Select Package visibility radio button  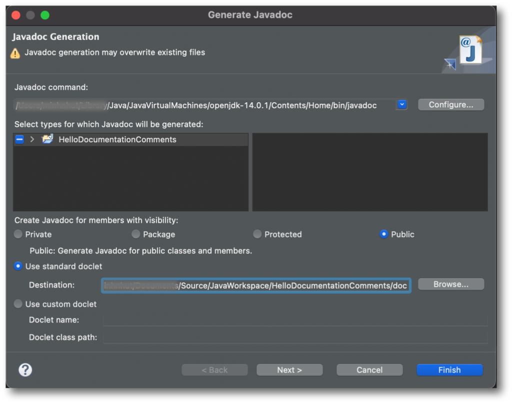[136, 234]
